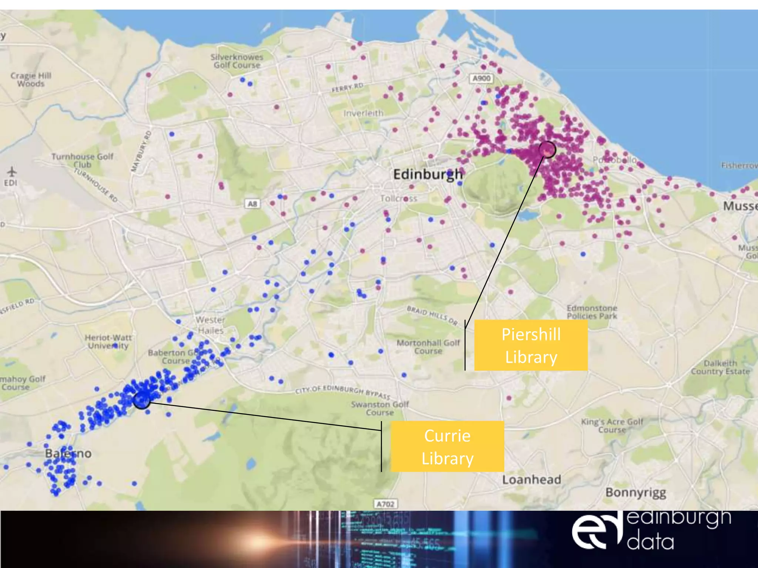Select the Piershill Library yellow label

coord(531,345)
